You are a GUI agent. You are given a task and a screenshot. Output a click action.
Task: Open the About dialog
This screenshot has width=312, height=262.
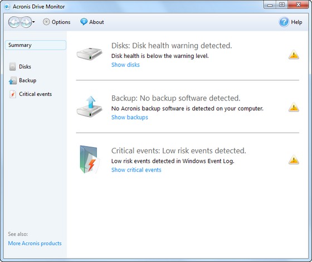(x=92, y=22)
